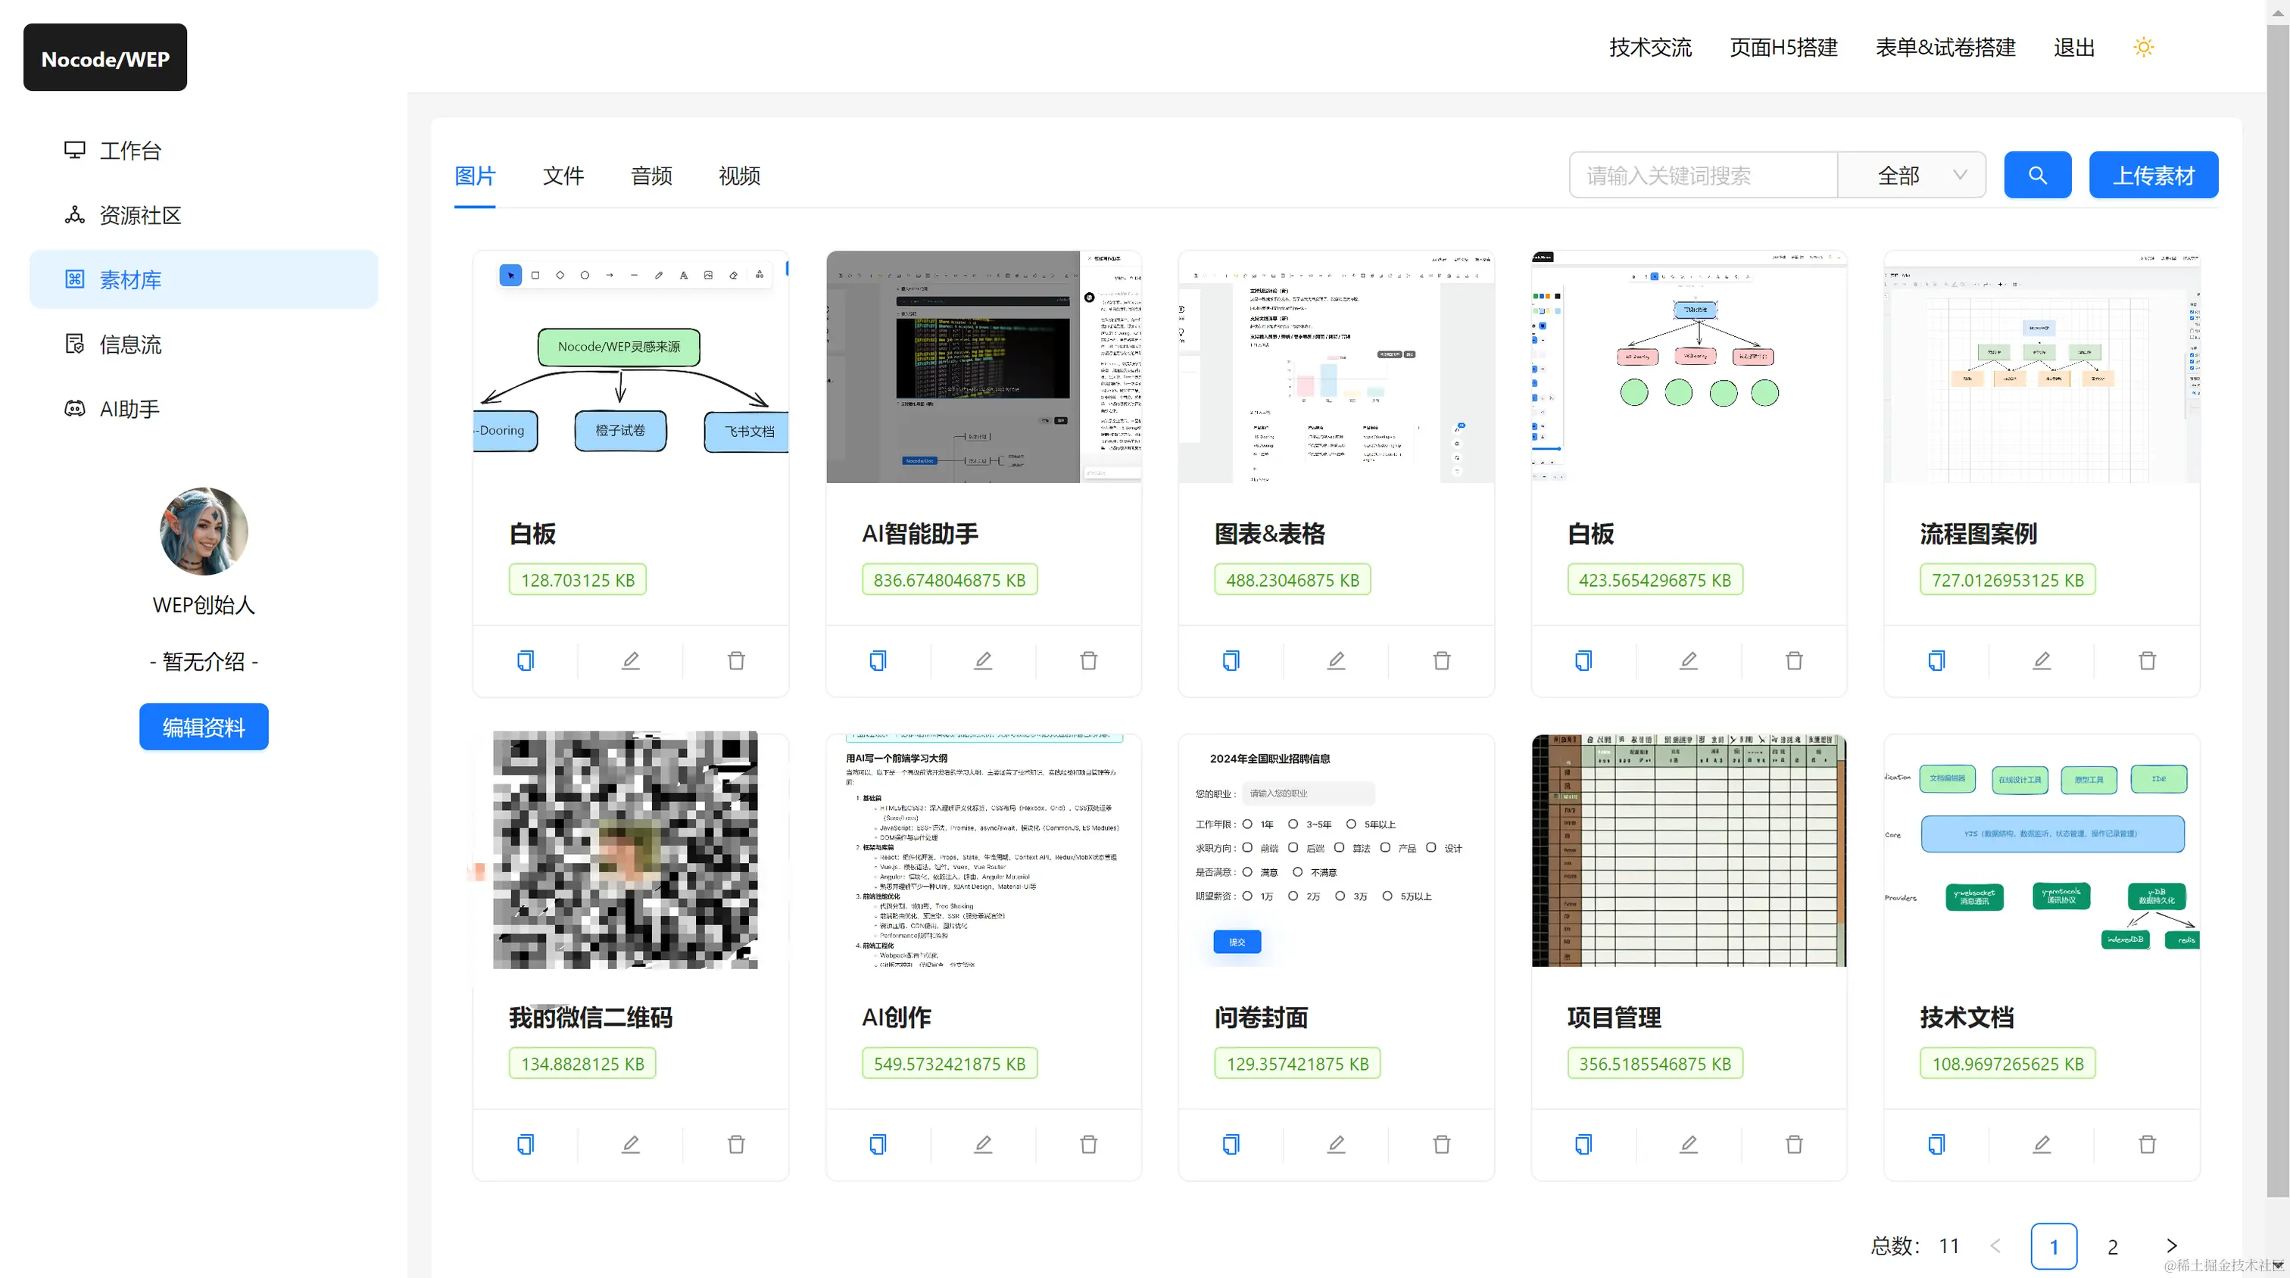Delete the 图表&表格 card

click(1442, 660)
